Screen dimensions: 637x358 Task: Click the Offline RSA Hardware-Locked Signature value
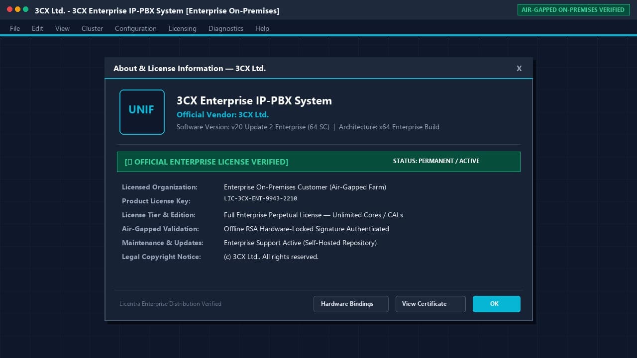(x=307, y=229)
